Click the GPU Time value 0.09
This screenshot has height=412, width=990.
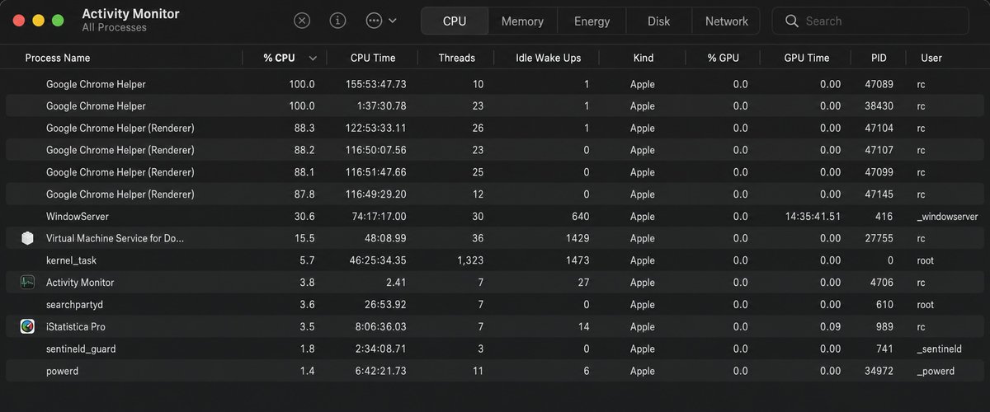(831, 326)
